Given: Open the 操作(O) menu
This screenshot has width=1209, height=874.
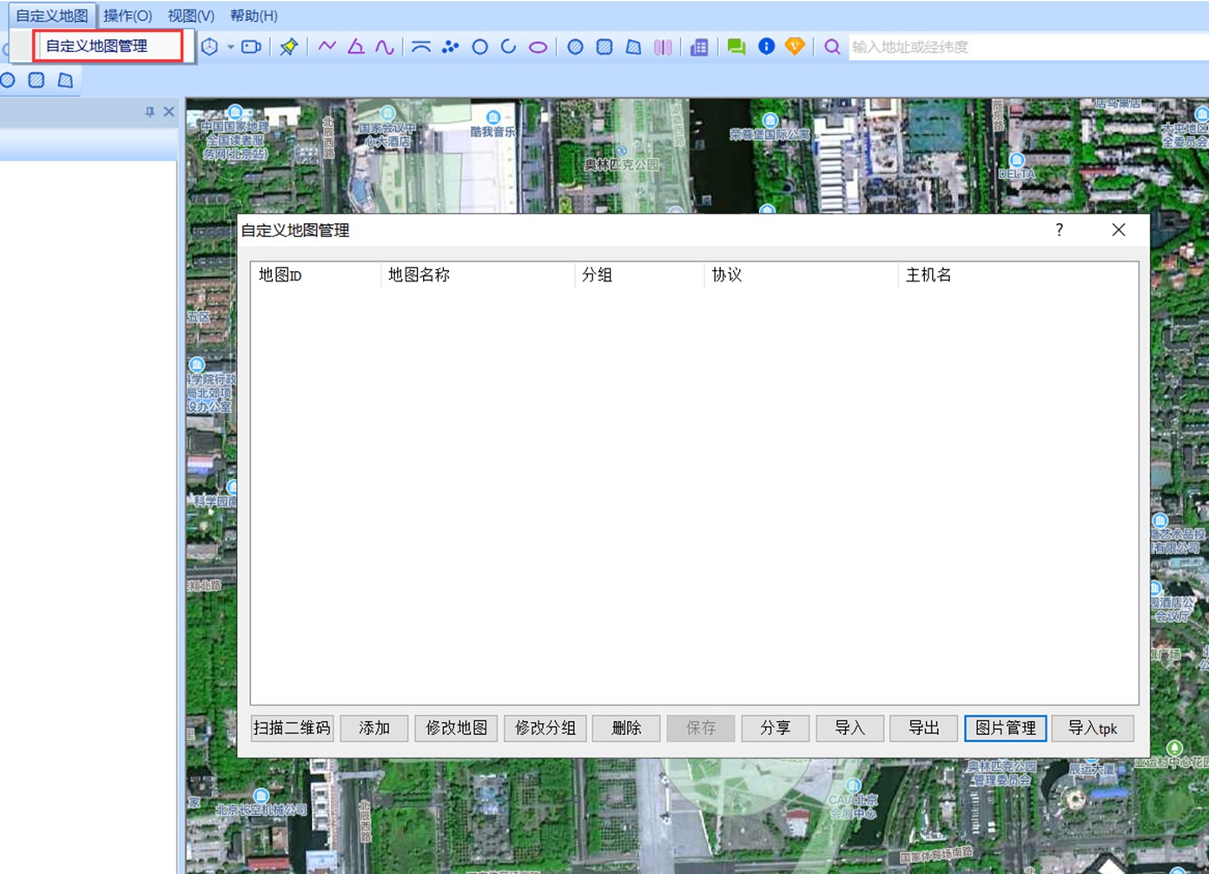Looking at the screenshot, I should pyautogui.click(x=128, y=16).
